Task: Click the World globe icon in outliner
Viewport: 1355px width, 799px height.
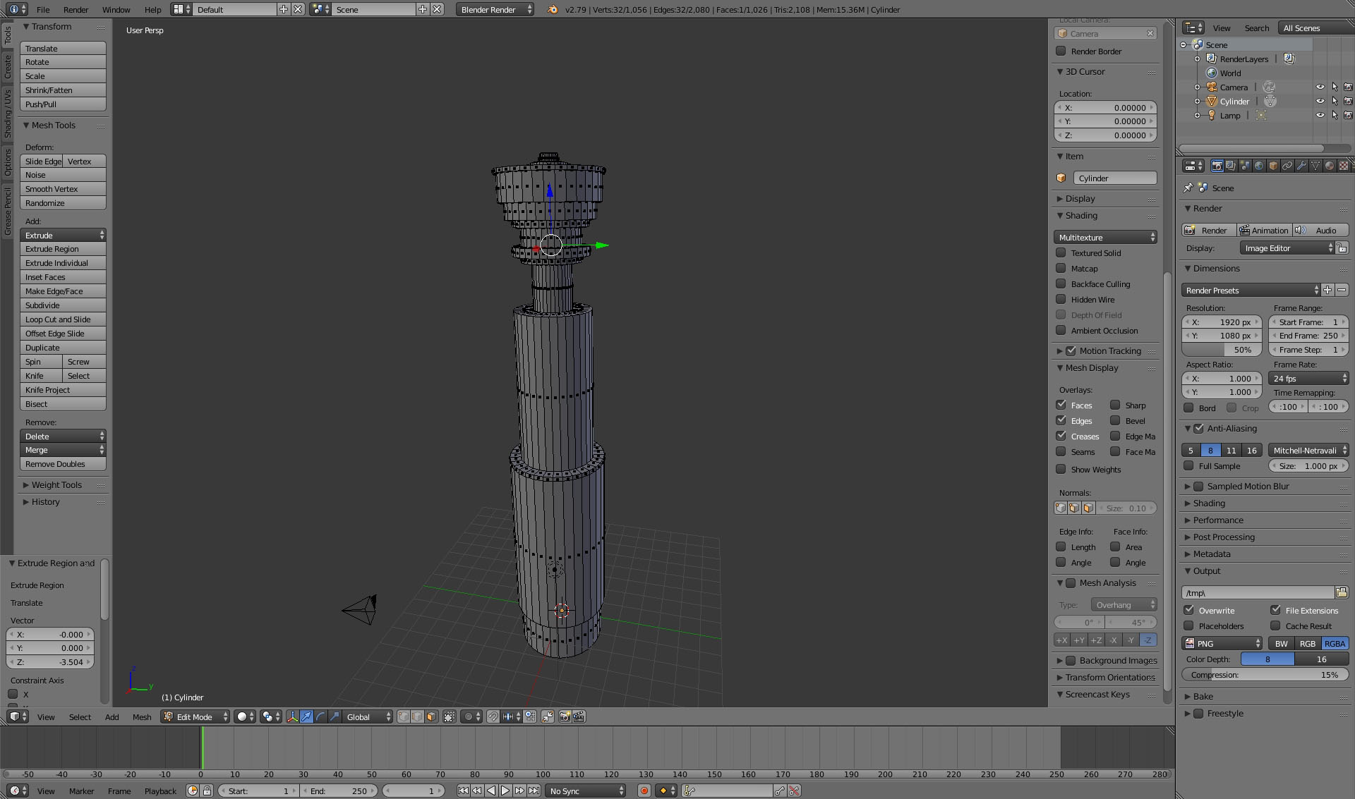Action: [x=1212, y=73]
